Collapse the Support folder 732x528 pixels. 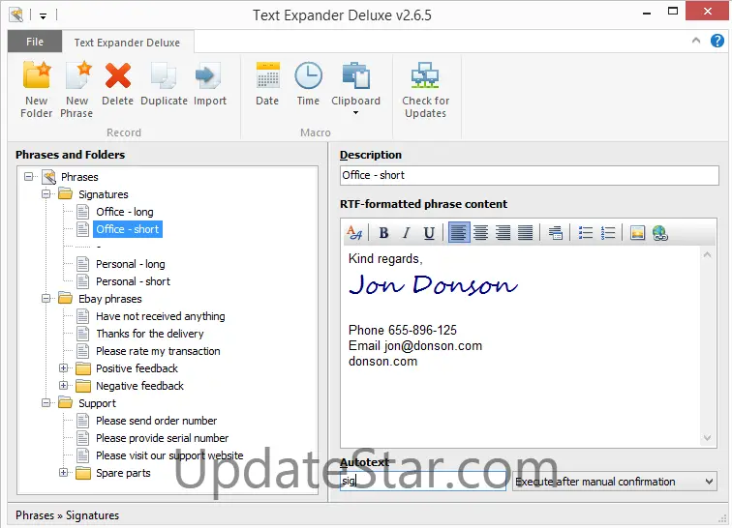click(x=46, y=403)
